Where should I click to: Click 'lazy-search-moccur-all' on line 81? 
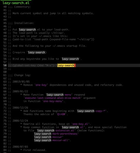51,140
